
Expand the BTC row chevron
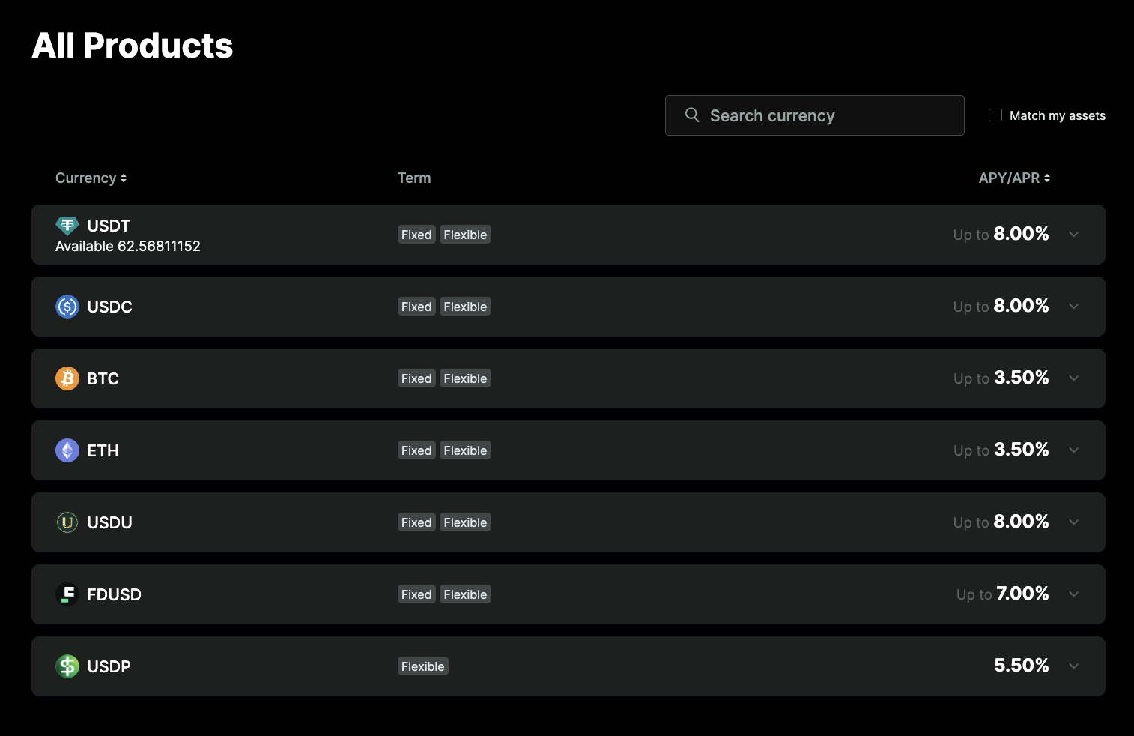[x=1073, y=378]
